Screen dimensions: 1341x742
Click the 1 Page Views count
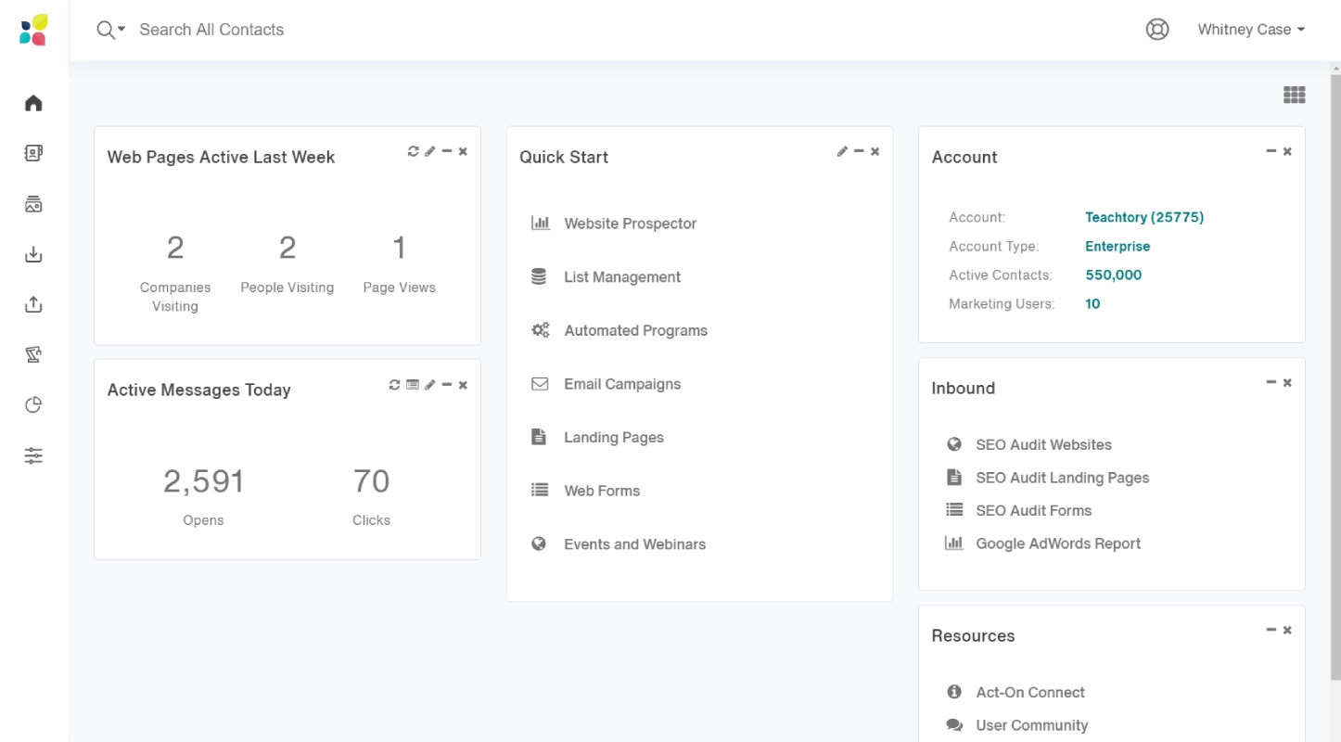click(400, 248)
